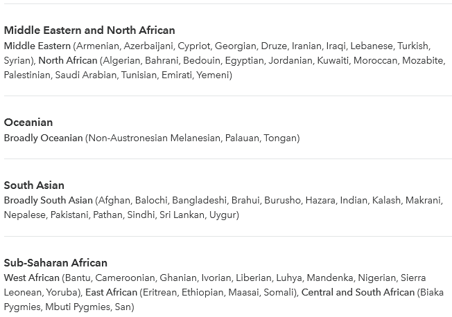Click the word 'Armenian' in the list
Viewport: 452px width, 317px height.
(x=98, y=46)
